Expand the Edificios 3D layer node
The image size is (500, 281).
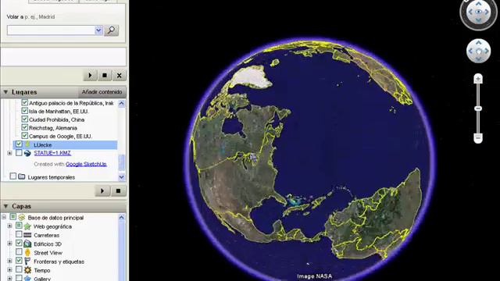click(x=9, y=244)
